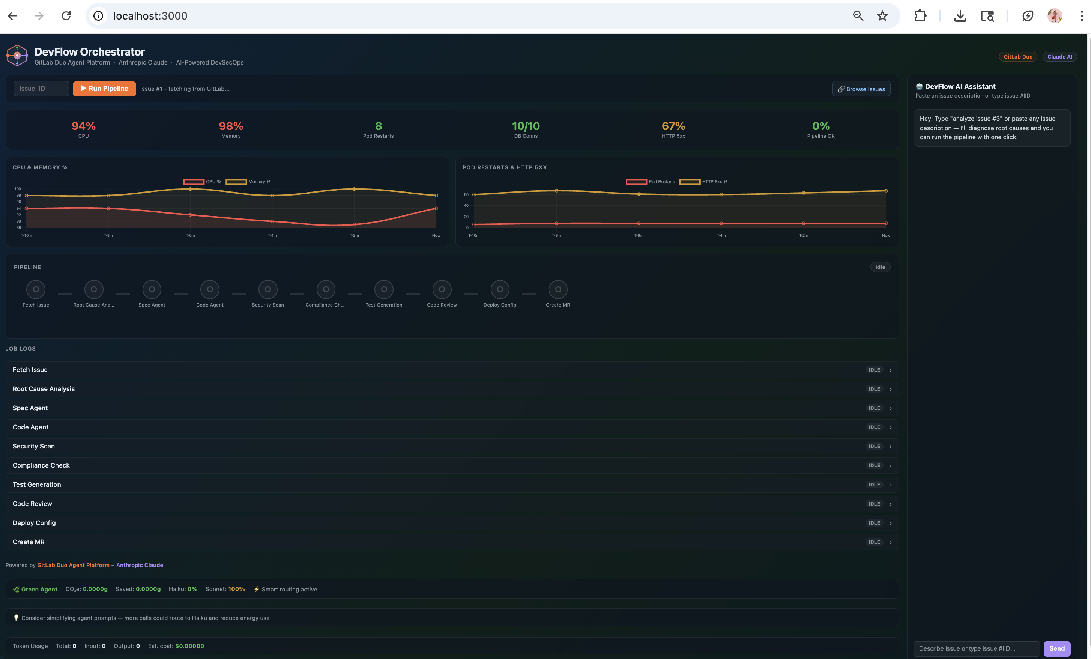The width and height of the screenshot is (1091, 659).
Task: Open browser downloads icon
Action: [x=960, y=16]
